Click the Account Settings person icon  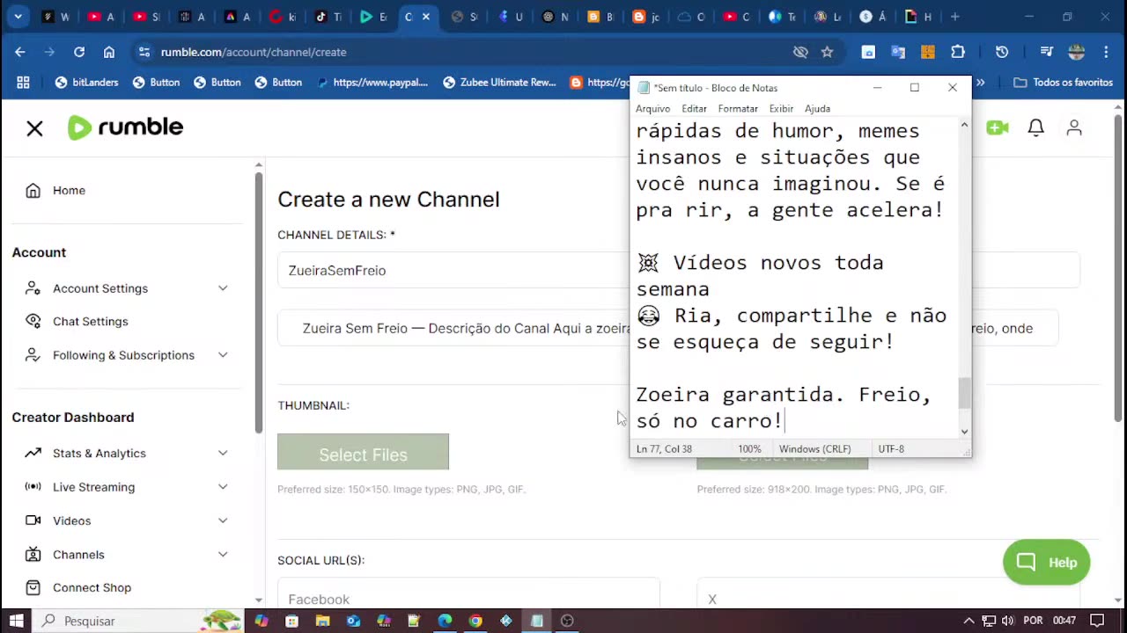(x=33, y=288)
